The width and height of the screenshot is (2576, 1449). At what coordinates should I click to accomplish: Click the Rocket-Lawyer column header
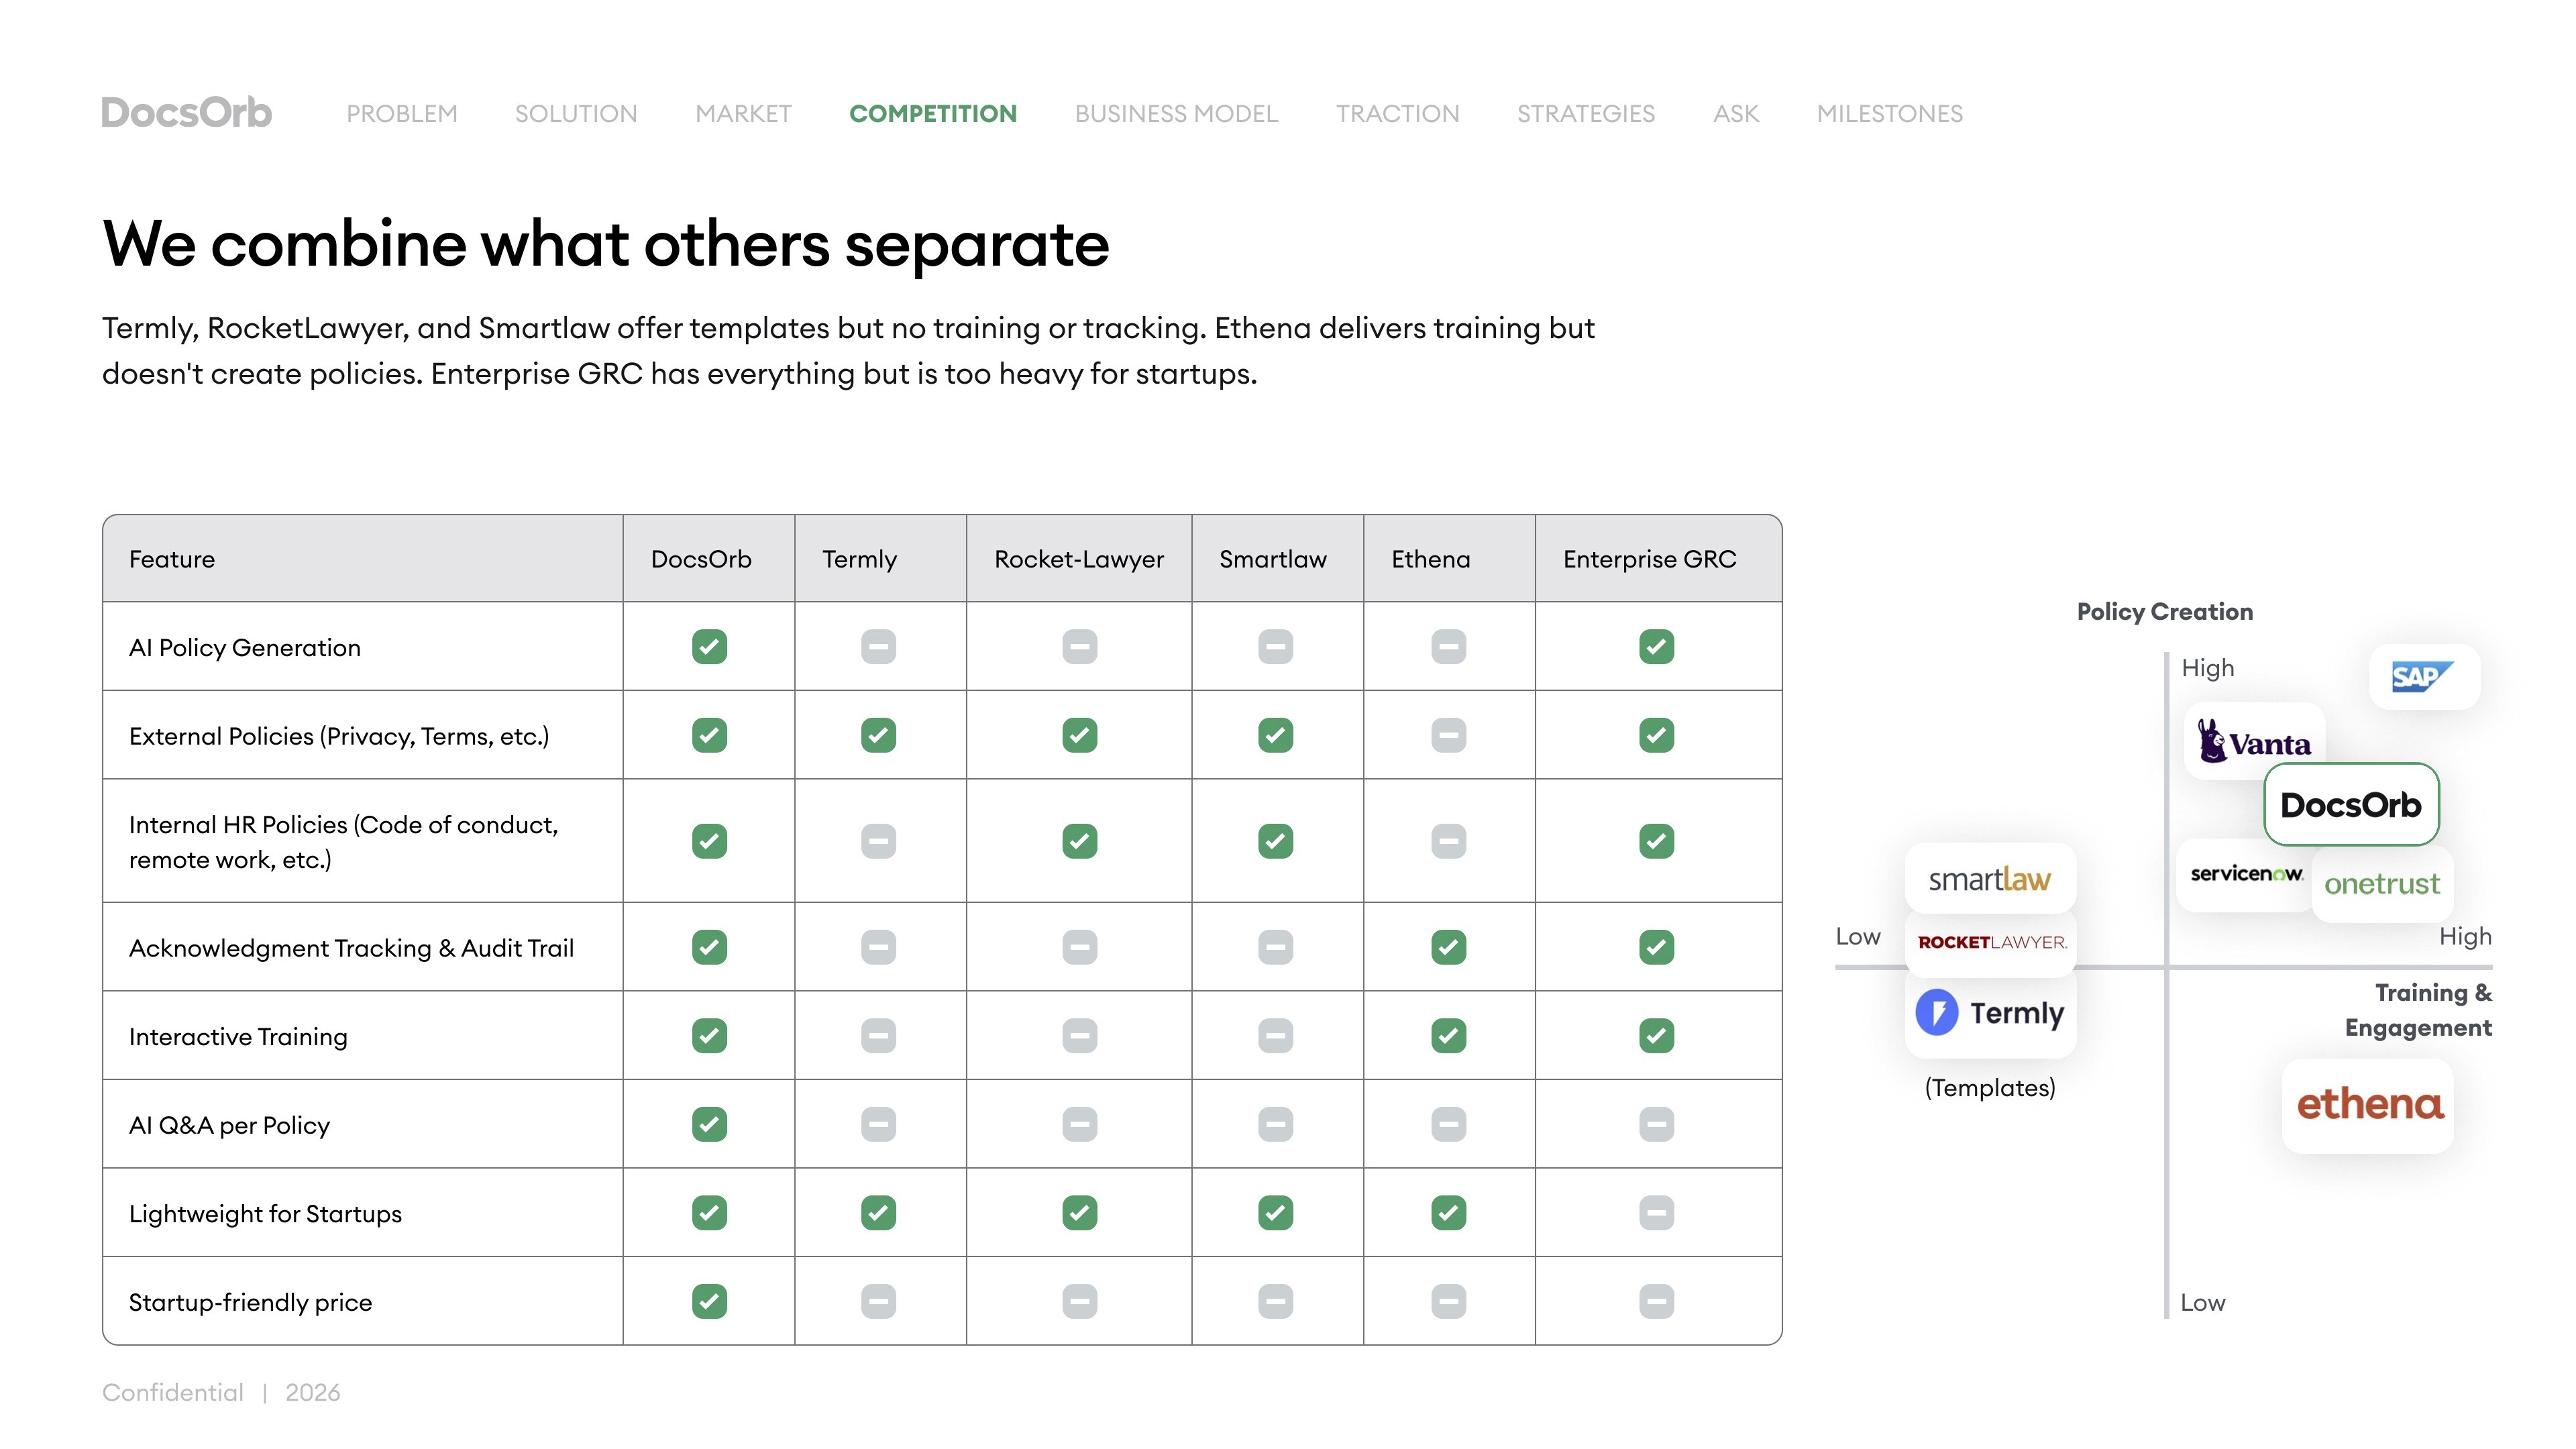pos(1078,559)
